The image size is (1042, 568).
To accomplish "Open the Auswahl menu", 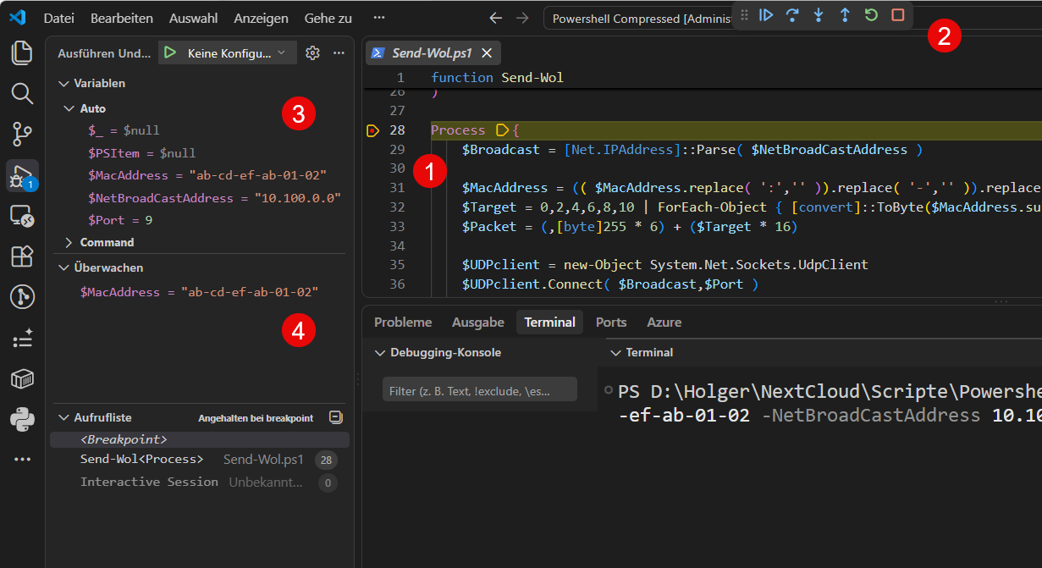I will [x=193, y=18].
